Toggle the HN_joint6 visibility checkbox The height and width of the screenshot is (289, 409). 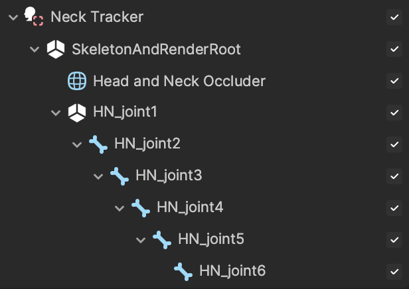point(394,272)
